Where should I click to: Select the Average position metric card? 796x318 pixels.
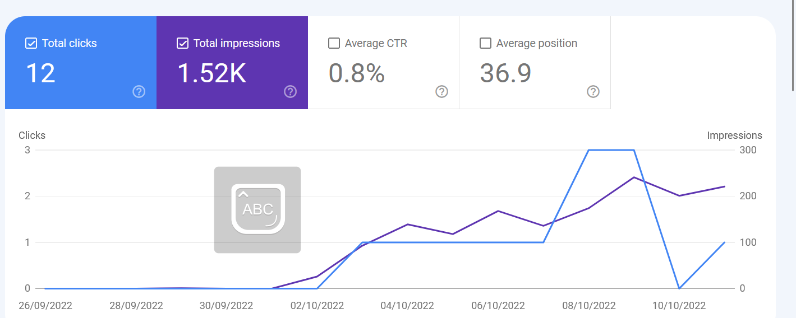point(535,63)
